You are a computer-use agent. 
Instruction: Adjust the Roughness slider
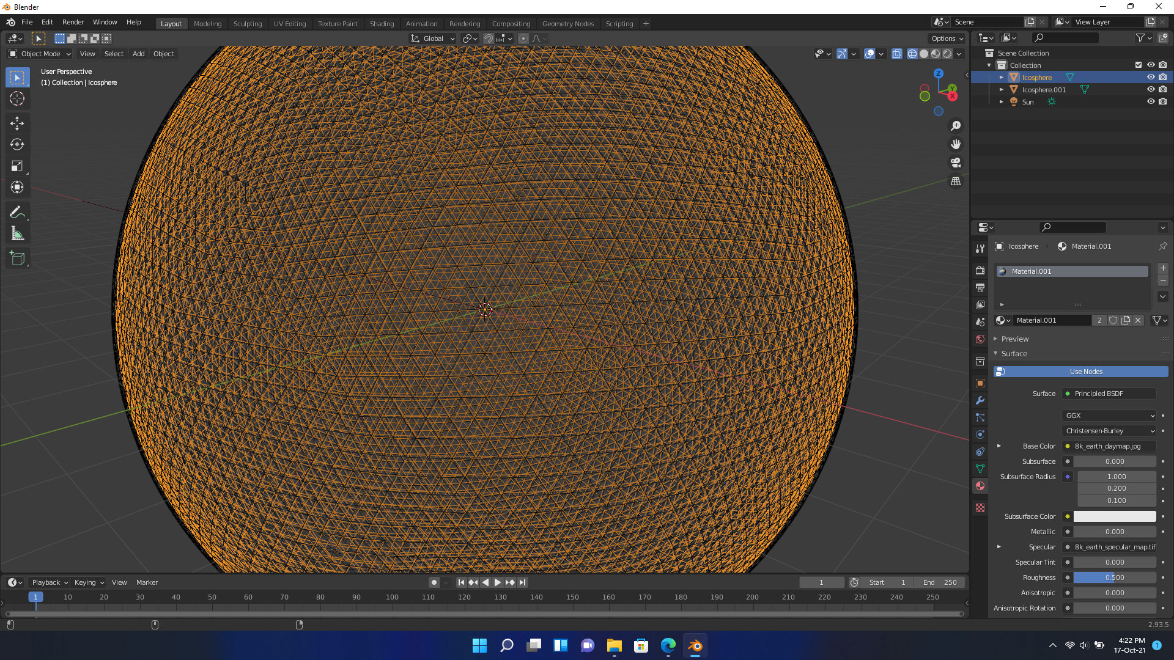click(1115, 577)
